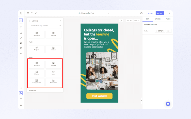Open the Mockups library
Viewport: 191px width, 119px height.
37,65
